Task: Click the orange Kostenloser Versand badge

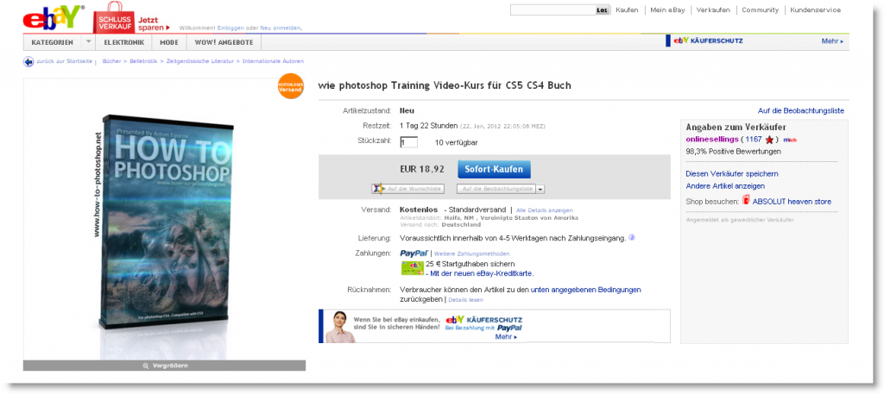Action: coord(290,86)
